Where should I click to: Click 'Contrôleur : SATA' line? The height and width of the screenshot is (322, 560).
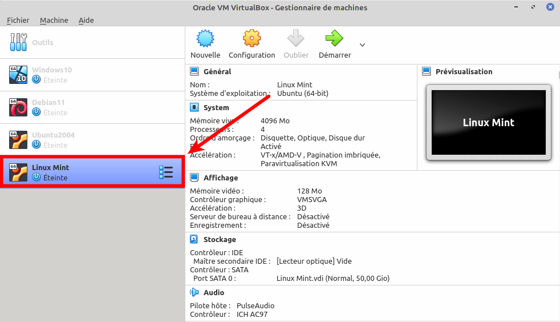coord(219,270)
